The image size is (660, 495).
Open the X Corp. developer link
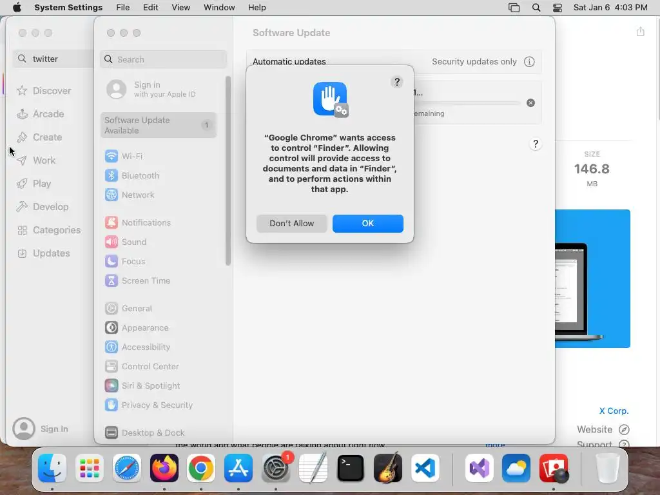(614, 411)
